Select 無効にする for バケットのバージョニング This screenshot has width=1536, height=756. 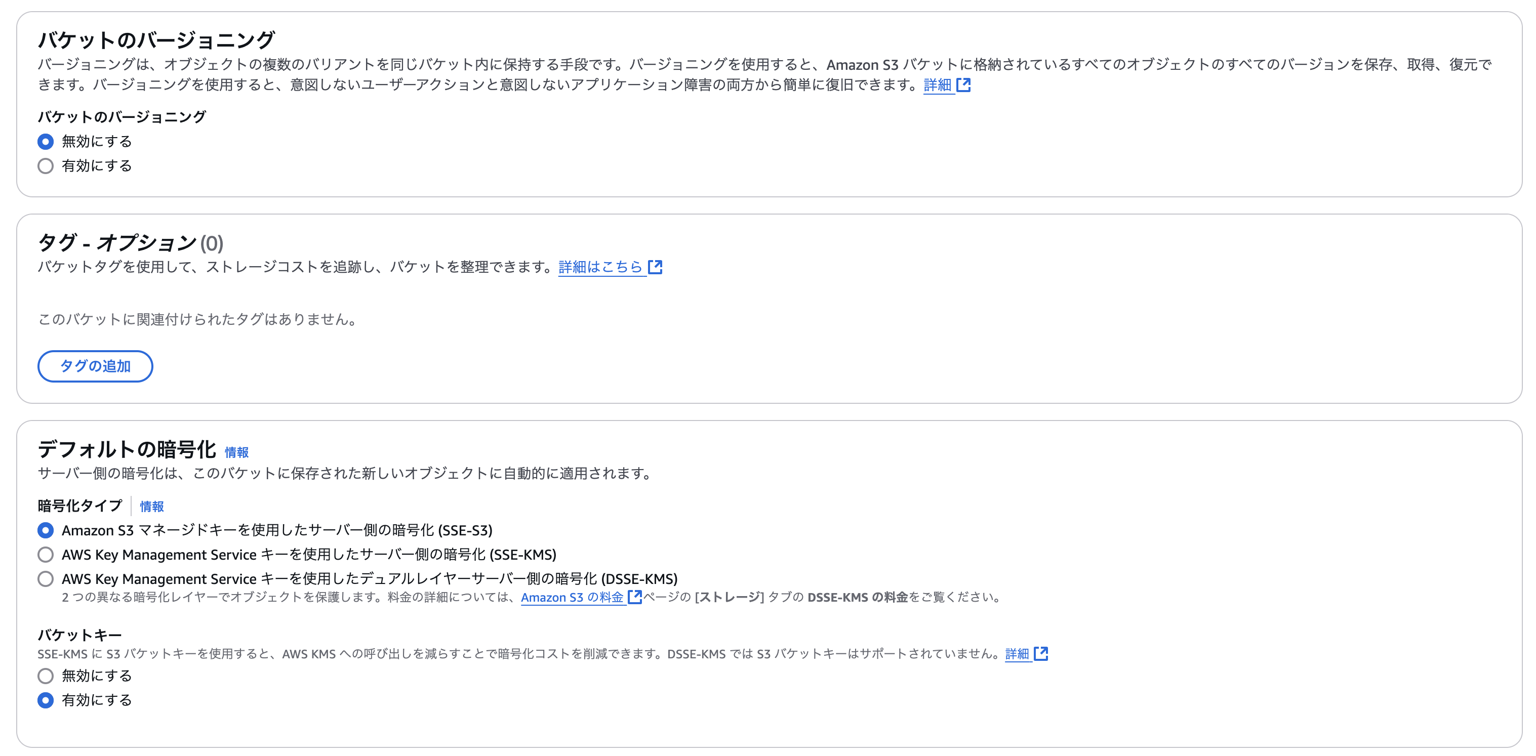point(46,141)
